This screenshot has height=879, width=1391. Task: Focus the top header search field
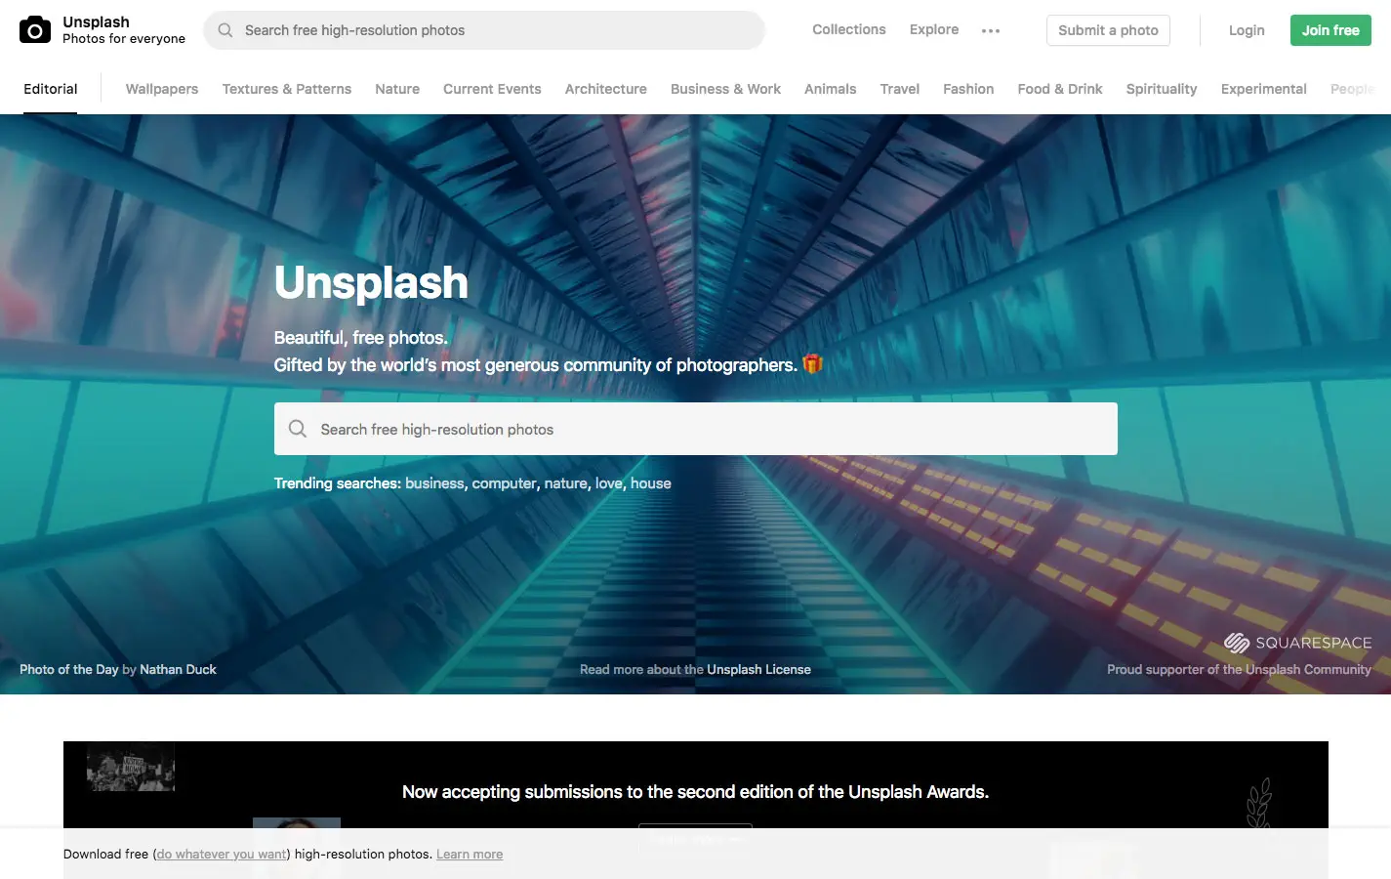[x=484, y=30]
